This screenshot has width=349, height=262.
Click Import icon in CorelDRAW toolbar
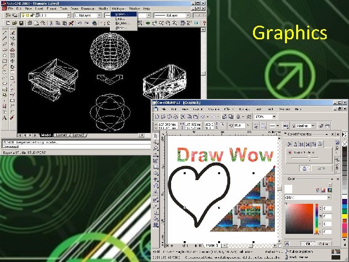[224, 116]
